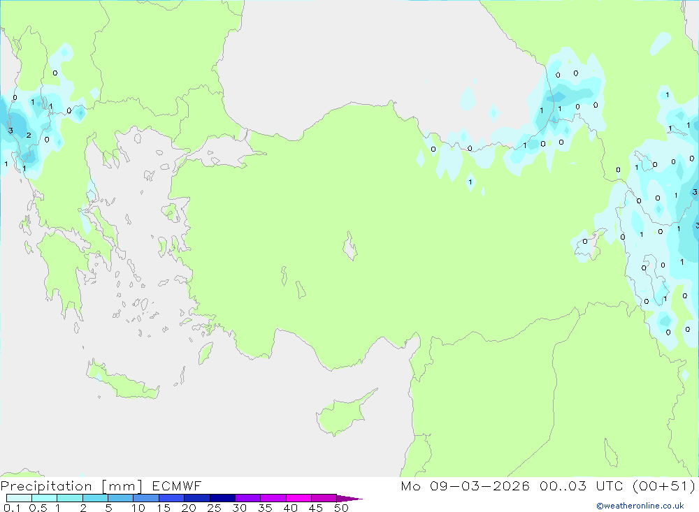699x512 pixels.
Task: Click the island of Crete on the map
Action: click(x=121, y=382)
